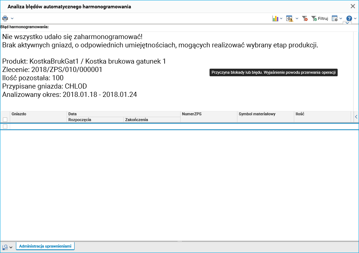Click the 'Analizowany okres' date range line
The height and width of the screenshot is (253, 359).
(69, 94)
